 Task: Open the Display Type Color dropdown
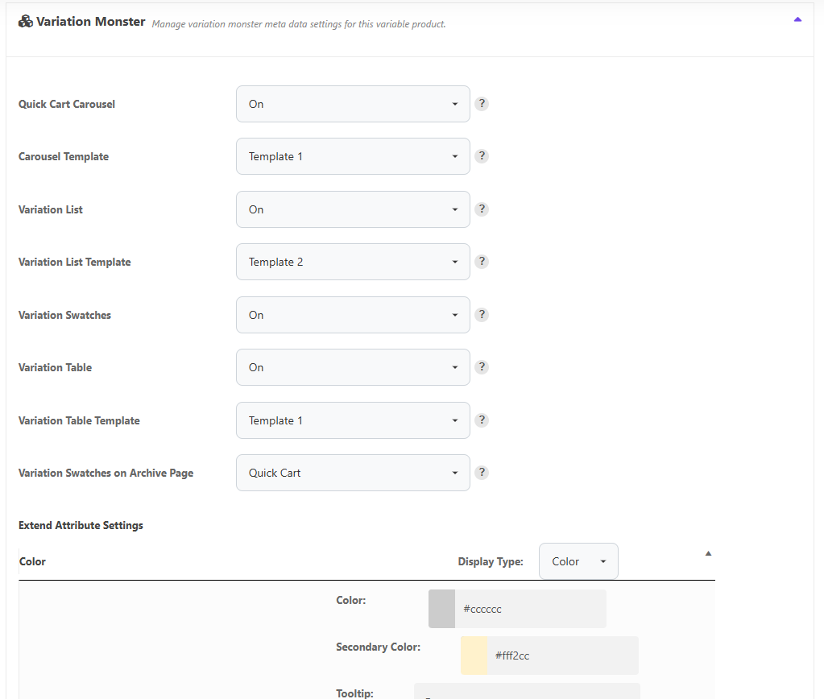578,561
